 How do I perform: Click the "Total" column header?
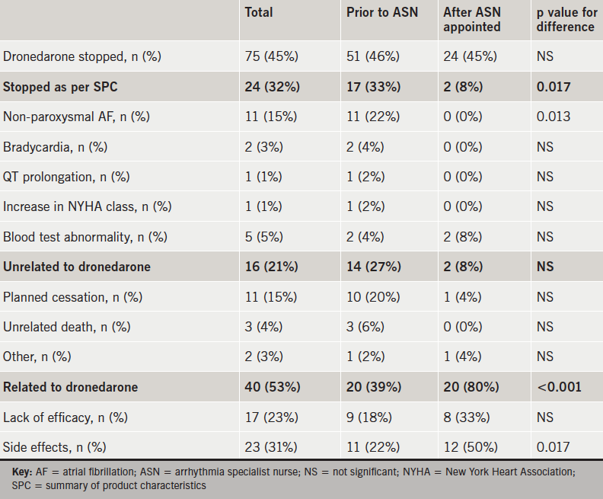(258, 12)
